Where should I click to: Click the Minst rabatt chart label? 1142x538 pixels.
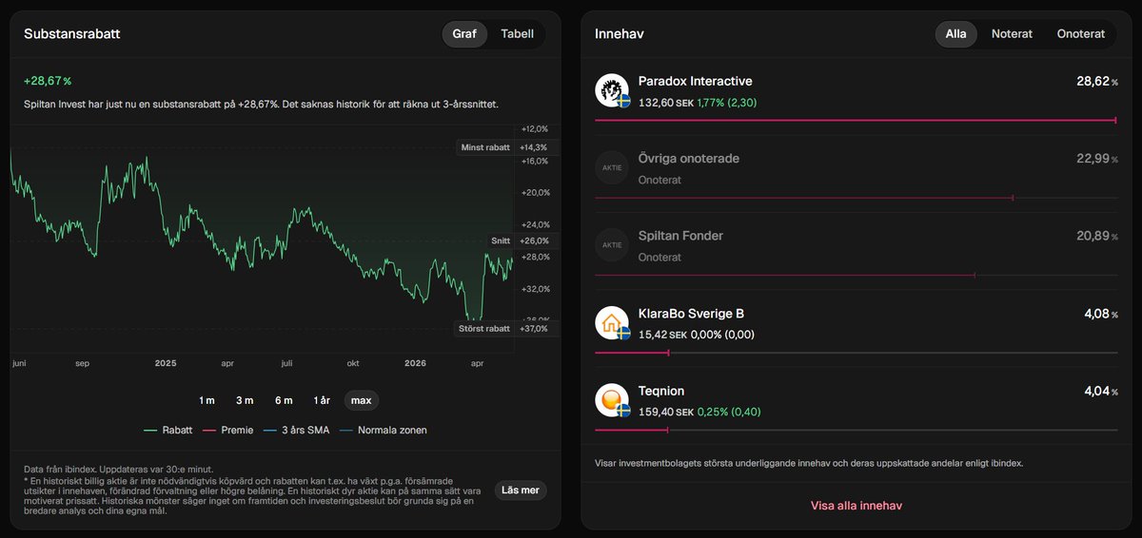coord(485,147)
